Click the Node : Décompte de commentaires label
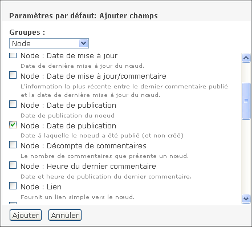Screen dimensions: 252x227 pos(83,145)
